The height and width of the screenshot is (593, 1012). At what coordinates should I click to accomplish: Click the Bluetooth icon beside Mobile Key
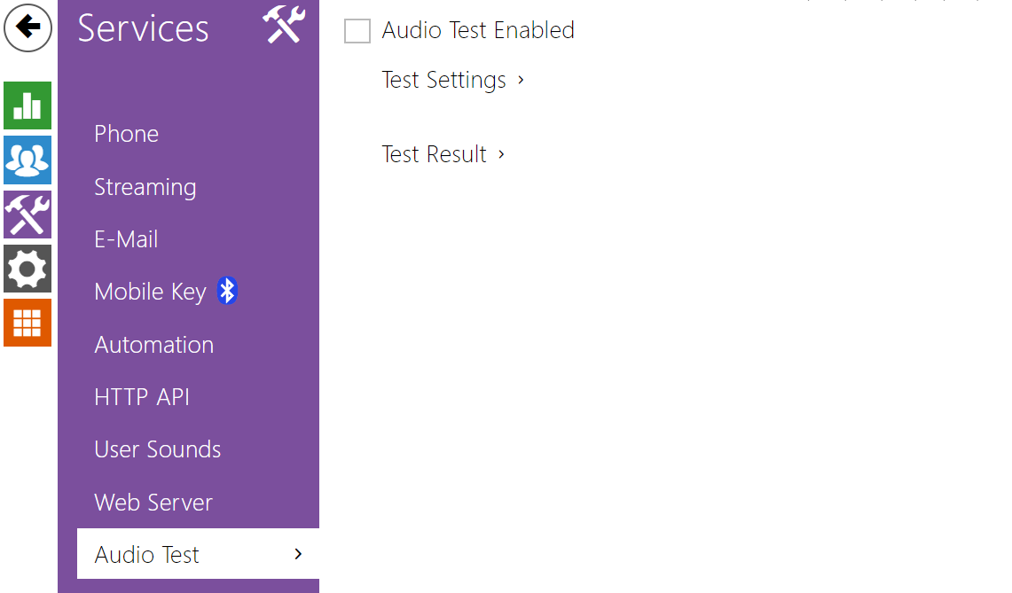click(x=228, y=291)
